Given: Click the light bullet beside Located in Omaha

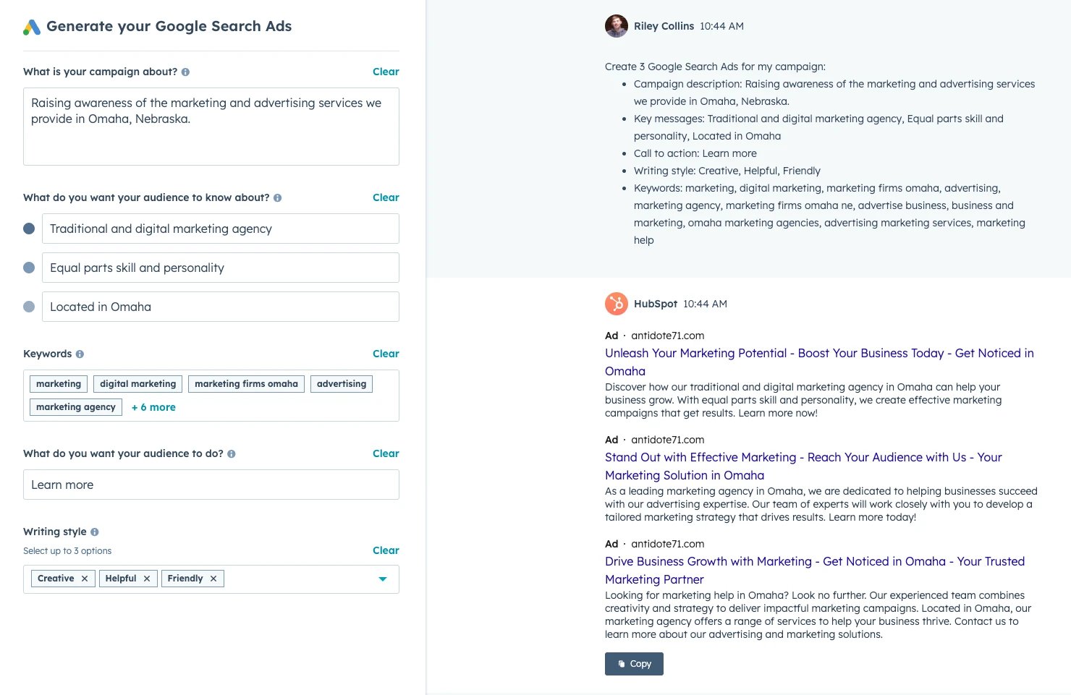Looking at the screenshot, I should pos(29,307).
